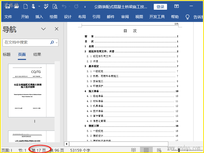Click the 前言 entry in the contents
Image resolution: width=204 pixels, height=153 pixels.
[131, 36]
